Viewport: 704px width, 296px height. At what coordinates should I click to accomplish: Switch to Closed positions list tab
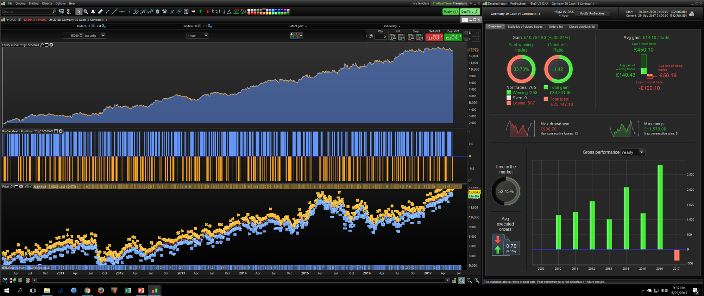coord(582,27)
